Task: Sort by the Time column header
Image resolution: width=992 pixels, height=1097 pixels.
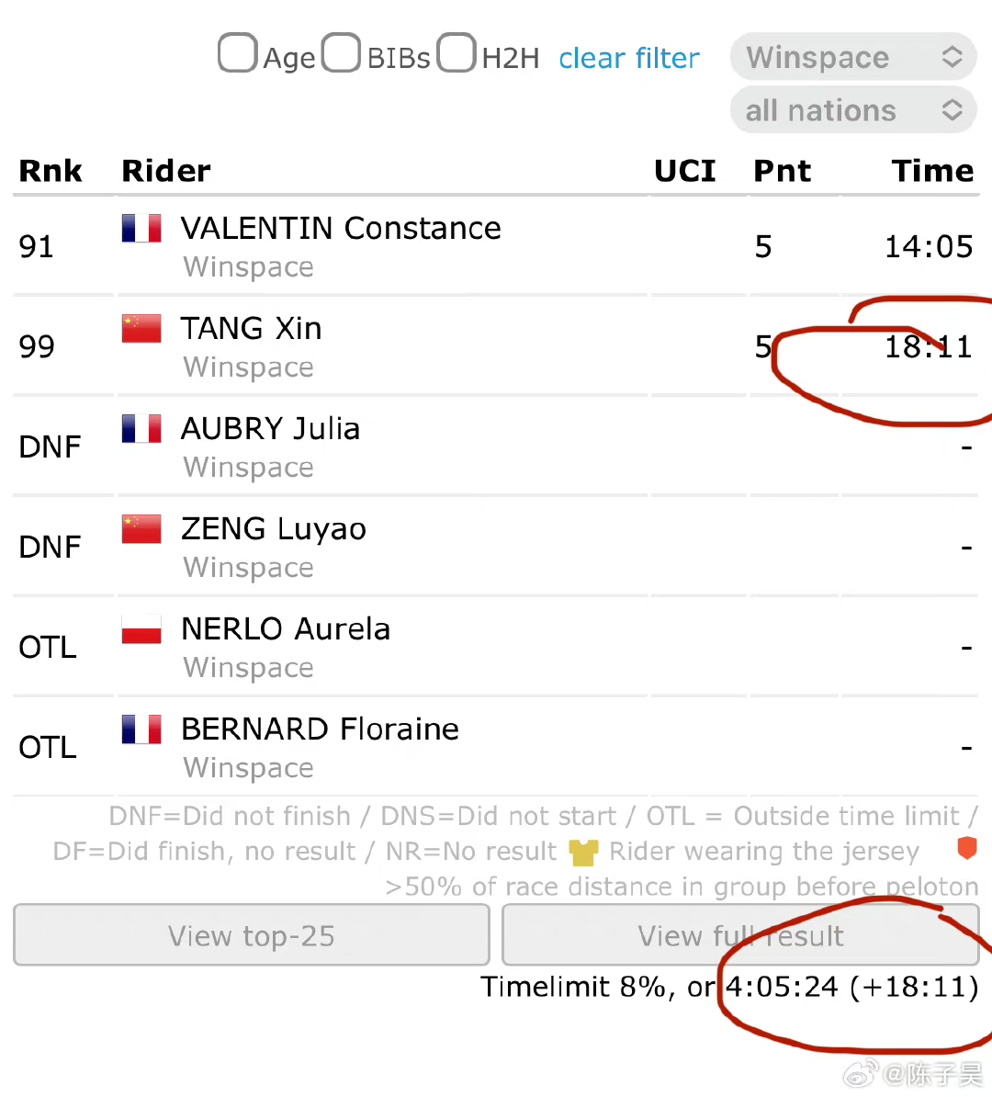Action: click(x=932, y=171)
